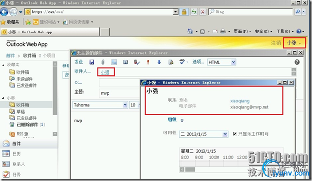
Task: Select the 小张 - Outlook Web App tab
Action: pos(50,32)
